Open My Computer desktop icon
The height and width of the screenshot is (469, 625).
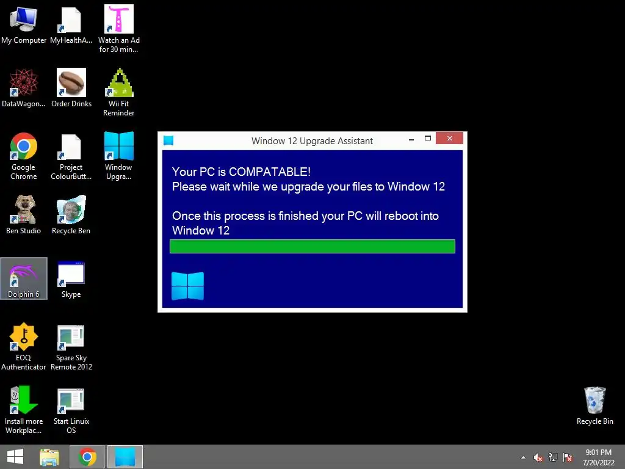click(24, 25)
